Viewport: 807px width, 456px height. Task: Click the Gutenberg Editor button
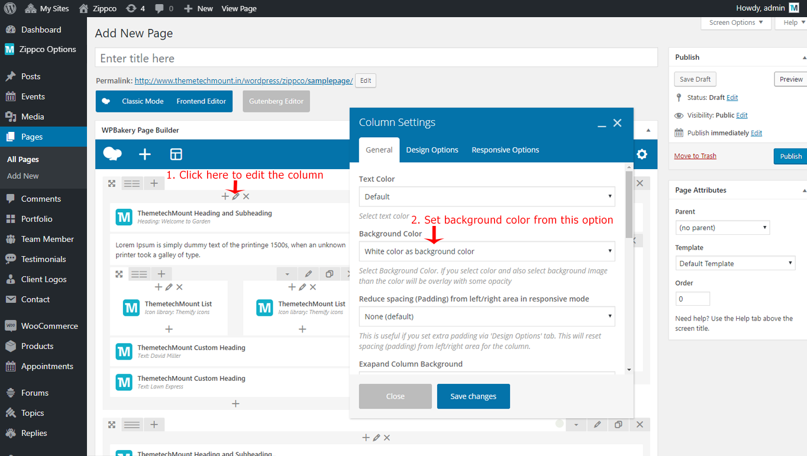[276, 101]
